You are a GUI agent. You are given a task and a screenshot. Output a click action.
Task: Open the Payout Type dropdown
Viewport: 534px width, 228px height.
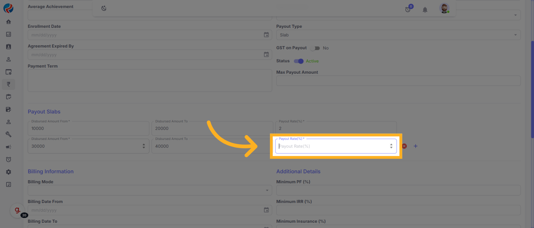(398, 35)
